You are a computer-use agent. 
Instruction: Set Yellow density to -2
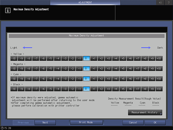[x=72, y=58]
